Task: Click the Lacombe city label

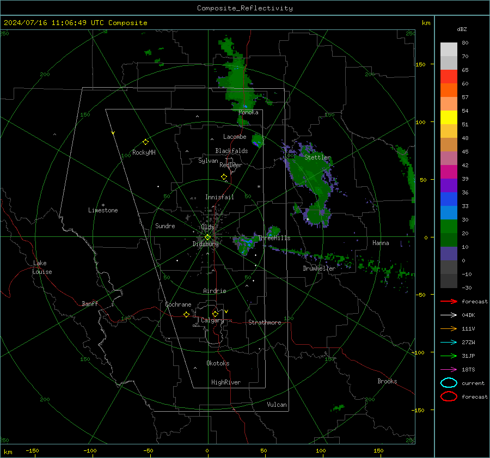Action: [x=235, y=137]
